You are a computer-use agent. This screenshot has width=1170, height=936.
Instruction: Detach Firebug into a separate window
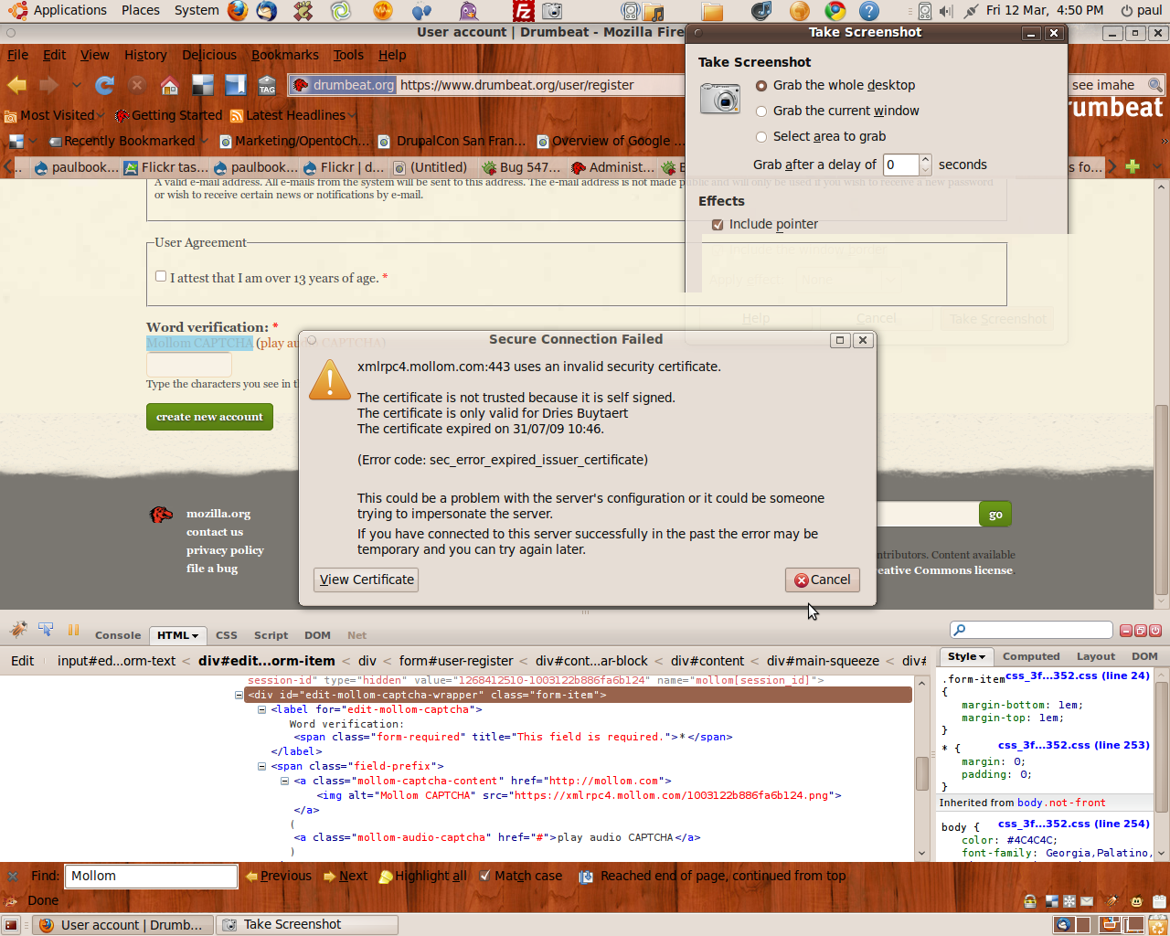click(1141, 631)
